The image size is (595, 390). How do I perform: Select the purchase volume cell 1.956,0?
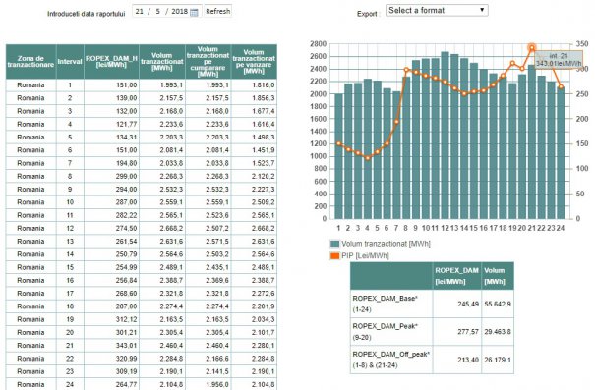(x=208, y=384)
